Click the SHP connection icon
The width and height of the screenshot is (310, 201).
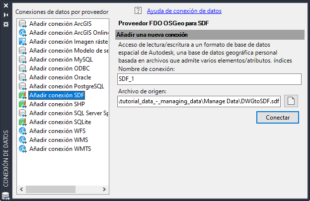[x=22, y=104]
